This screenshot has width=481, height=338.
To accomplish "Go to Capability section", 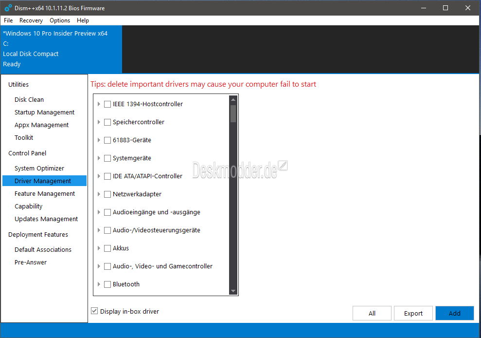I will [29, 206].
